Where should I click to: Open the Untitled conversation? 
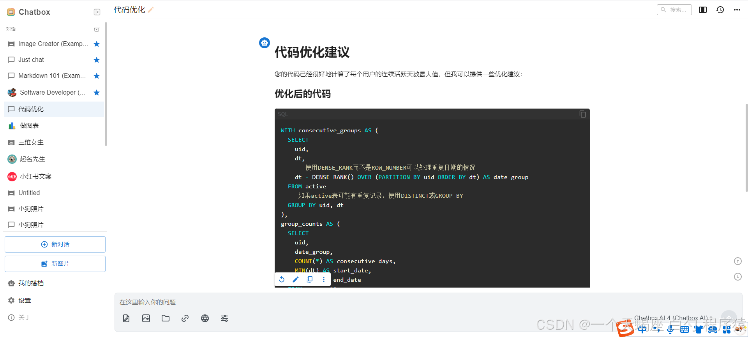54,193
